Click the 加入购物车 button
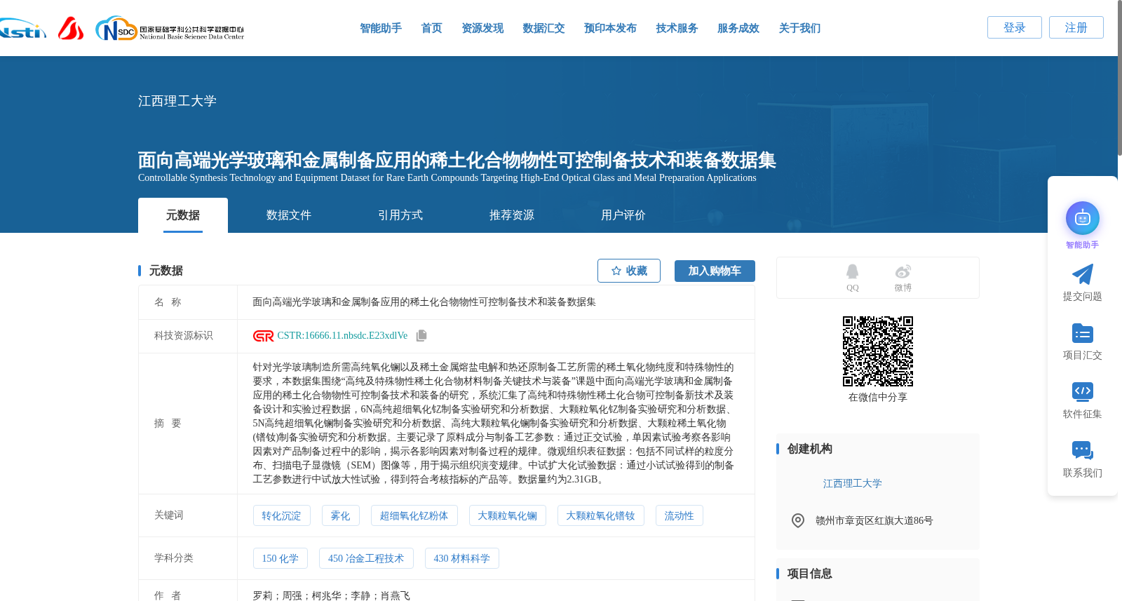The image size is (1122, 601). pyautogui.click(x=715, y=271)
